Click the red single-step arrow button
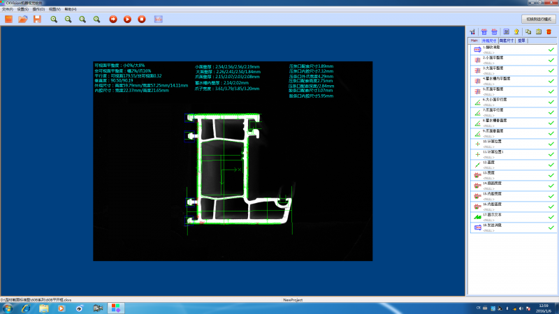 [113, 19]
